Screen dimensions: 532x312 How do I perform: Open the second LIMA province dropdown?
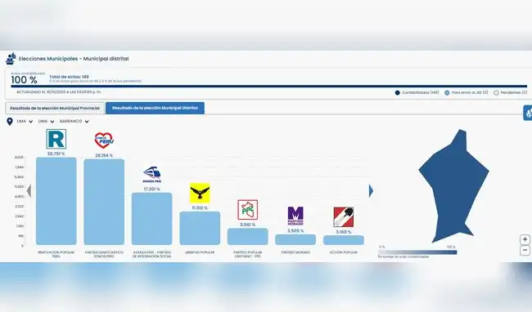point(46,121)
